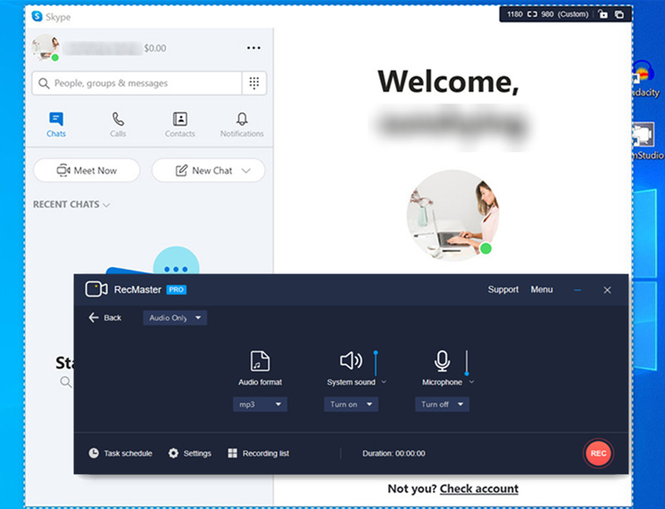Viewport: 665px width, 509px height.
Task: Open the Audio Only mode dropdown
Action: click(175, 318)
